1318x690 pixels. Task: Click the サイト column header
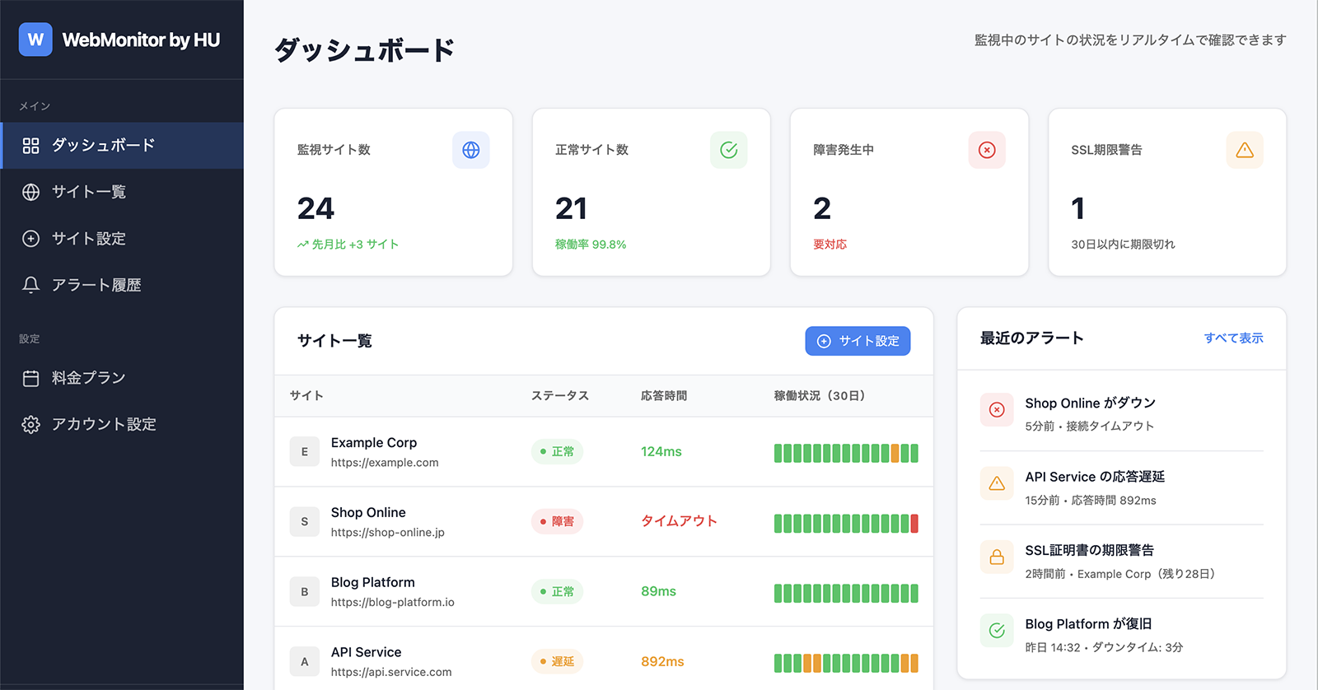click(x=306, y=396)
